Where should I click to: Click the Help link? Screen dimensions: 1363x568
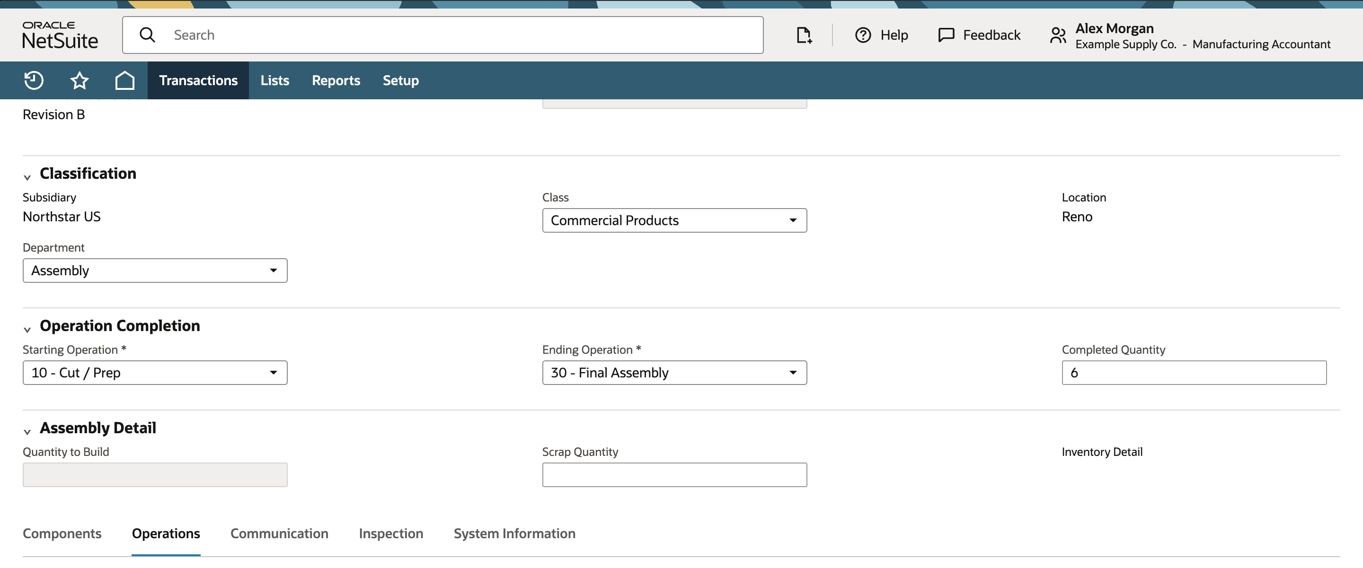pos(894,35)
